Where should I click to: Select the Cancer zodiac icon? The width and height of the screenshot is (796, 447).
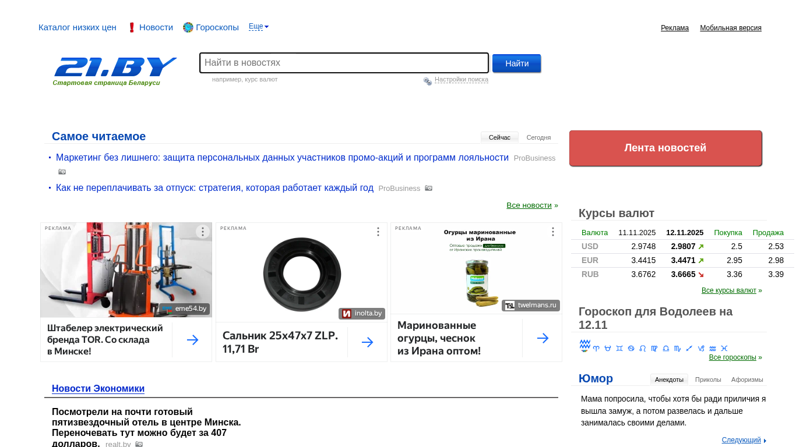click(631, 348)
